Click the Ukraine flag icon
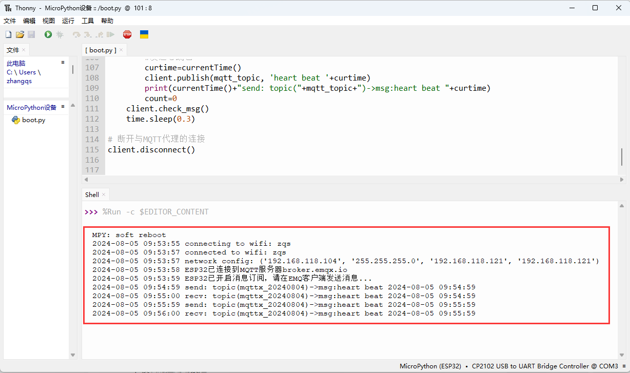 tap(144, 34)
